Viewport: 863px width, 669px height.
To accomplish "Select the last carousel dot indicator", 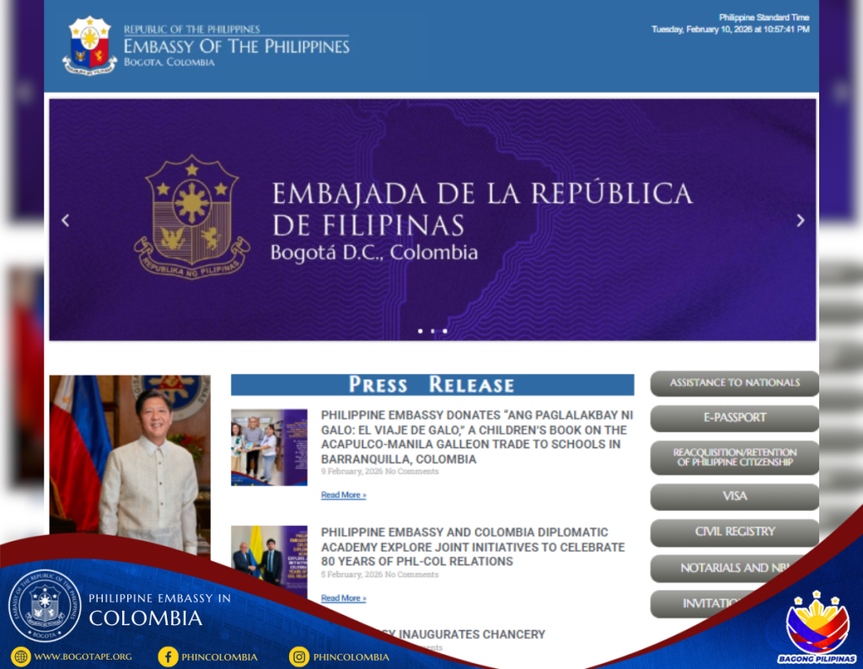I will point(445,331).
